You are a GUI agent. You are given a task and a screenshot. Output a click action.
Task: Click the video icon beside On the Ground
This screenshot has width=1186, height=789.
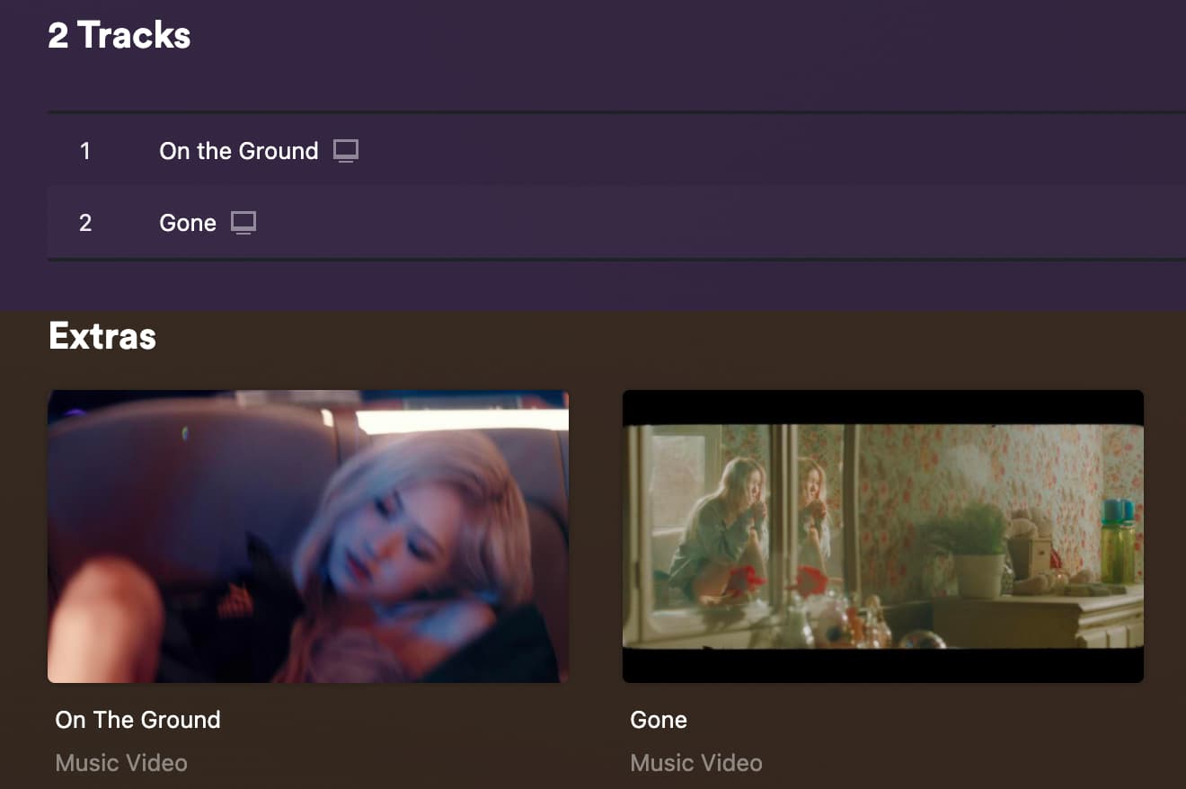(x=346, y=151)
